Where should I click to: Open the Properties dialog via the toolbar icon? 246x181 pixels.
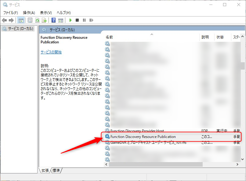point(30,20)
